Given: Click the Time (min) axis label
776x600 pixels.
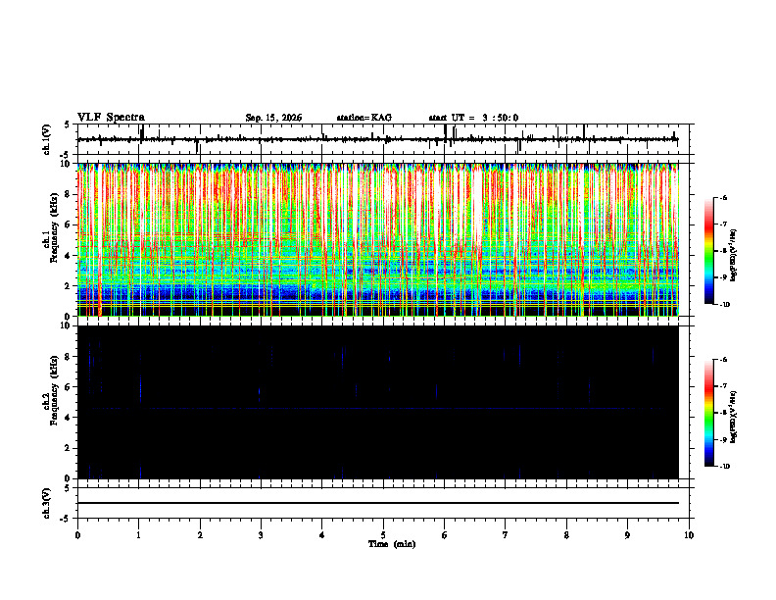Looking at the screenshot, I should pyautogui.click(x=392, y=544).
